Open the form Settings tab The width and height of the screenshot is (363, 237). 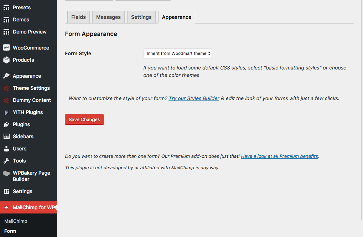pyautogui.click(x=141, y=17)
